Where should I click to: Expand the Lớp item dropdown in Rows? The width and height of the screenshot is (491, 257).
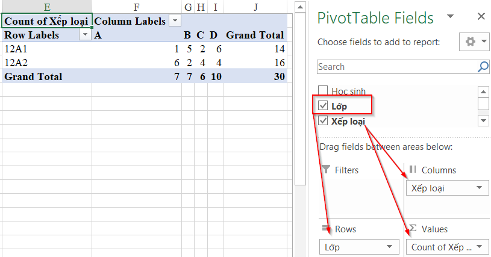pos(389,247)
